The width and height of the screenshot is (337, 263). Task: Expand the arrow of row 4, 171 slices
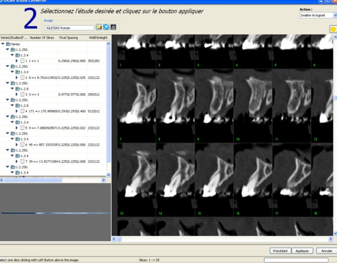tap(17, 111)
